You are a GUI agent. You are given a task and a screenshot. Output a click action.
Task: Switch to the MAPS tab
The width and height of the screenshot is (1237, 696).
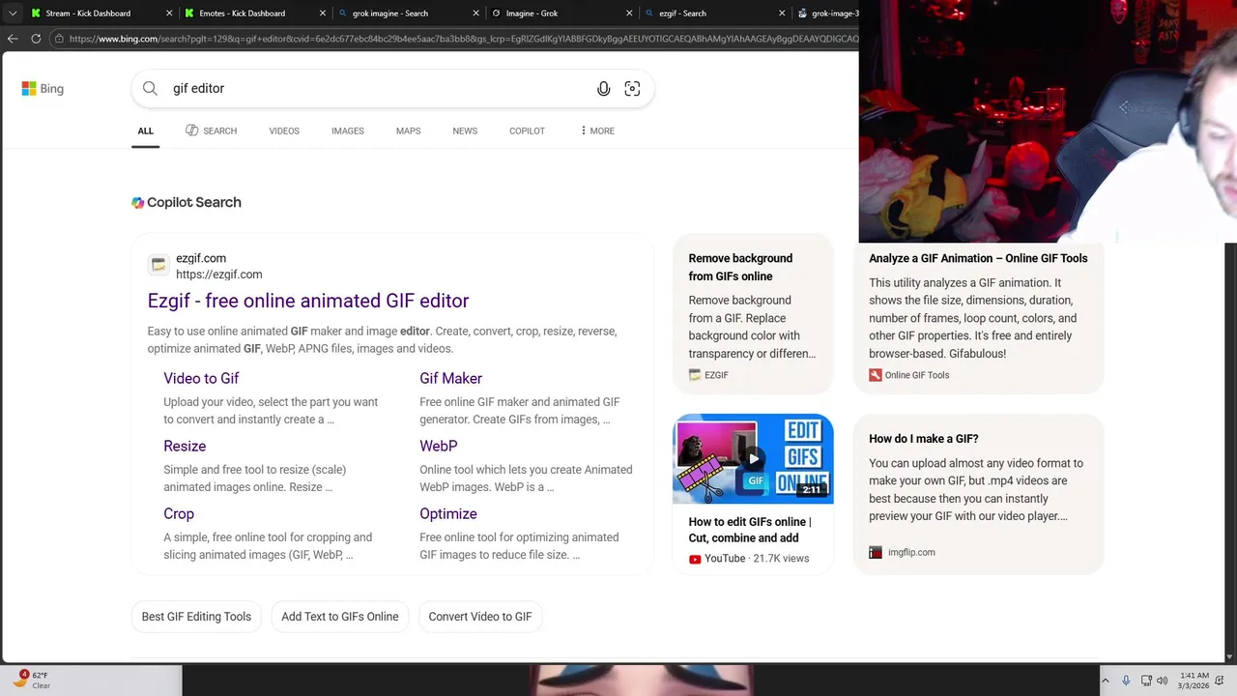408,130
